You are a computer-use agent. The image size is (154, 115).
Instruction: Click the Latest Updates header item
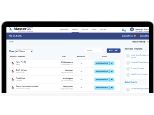click(144, 36)
